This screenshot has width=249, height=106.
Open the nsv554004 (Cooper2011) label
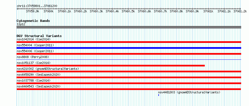[35, 45]
